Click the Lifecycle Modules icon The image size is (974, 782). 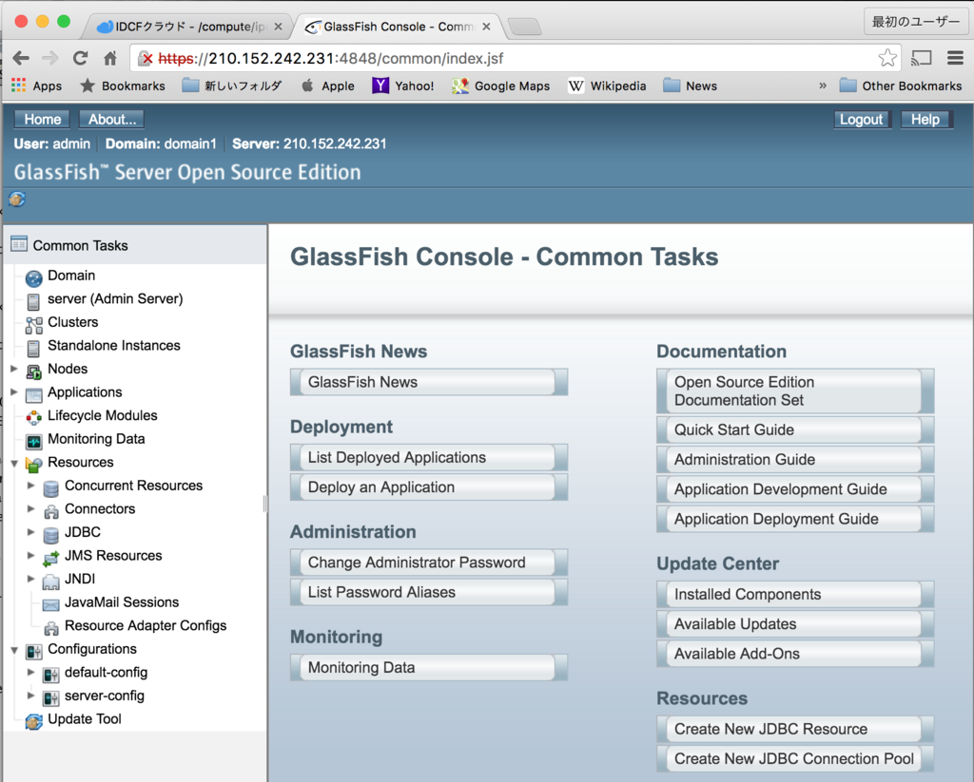coord(33,418)
